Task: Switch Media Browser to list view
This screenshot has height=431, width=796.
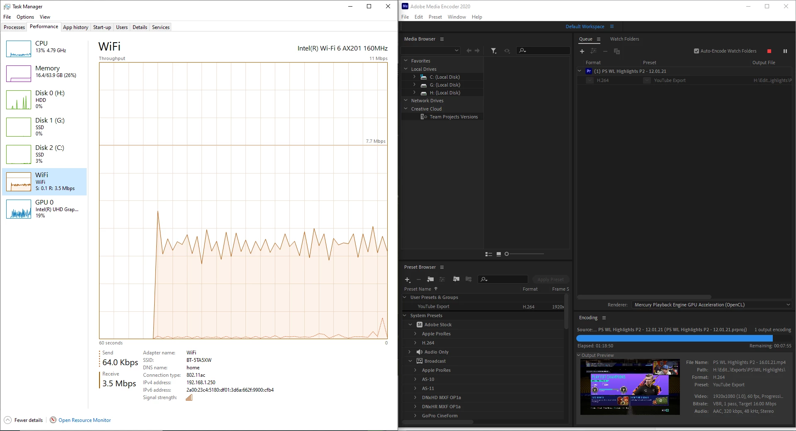Action: click(489, 254)
